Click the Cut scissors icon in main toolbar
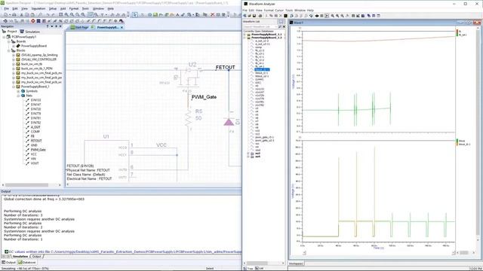 click(22, 15)
